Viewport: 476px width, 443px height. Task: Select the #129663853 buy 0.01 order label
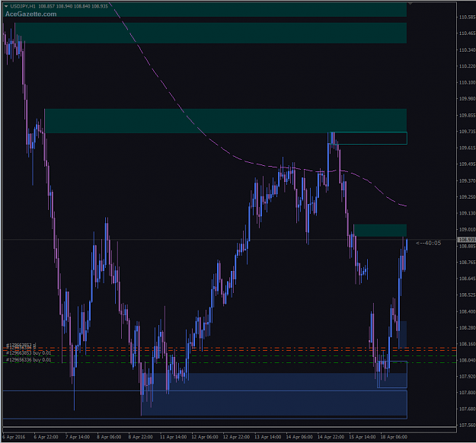[x=28, y=353]
